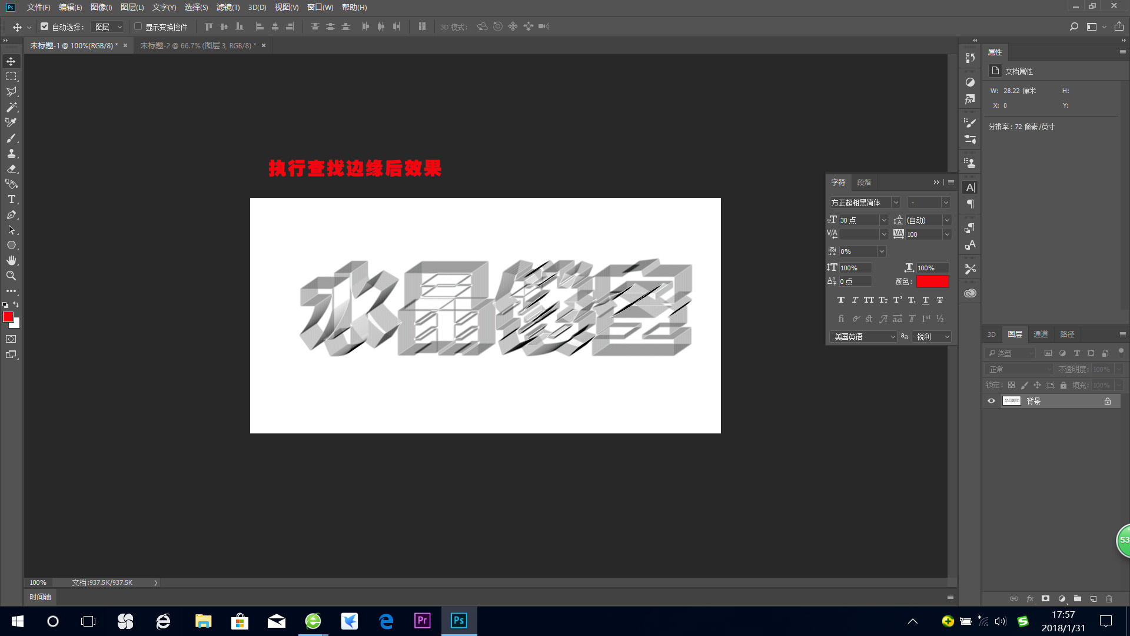The image size is (1130, 636).
Task: Click the red text color swatch
Action: pyautogui.click(x=932, y=281)
